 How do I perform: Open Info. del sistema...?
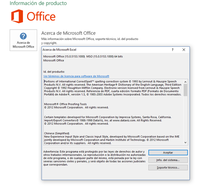coord(168,160)
